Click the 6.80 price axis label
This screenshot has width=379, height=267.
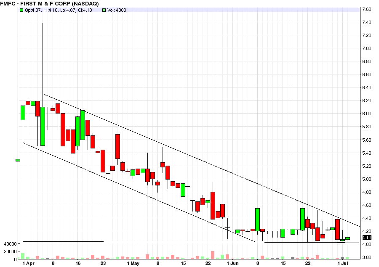[367, 61]
